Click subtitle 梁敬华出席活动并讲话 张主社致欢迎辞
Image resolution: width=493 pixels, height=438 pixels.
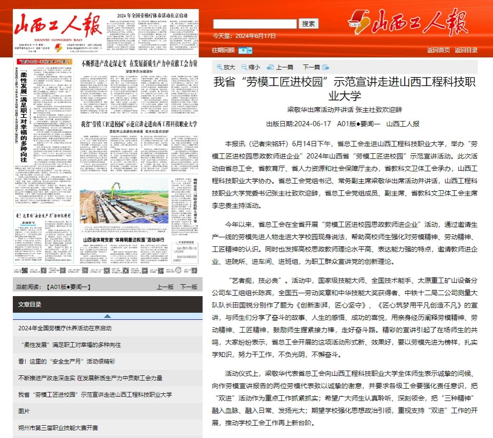click(345, 110)
